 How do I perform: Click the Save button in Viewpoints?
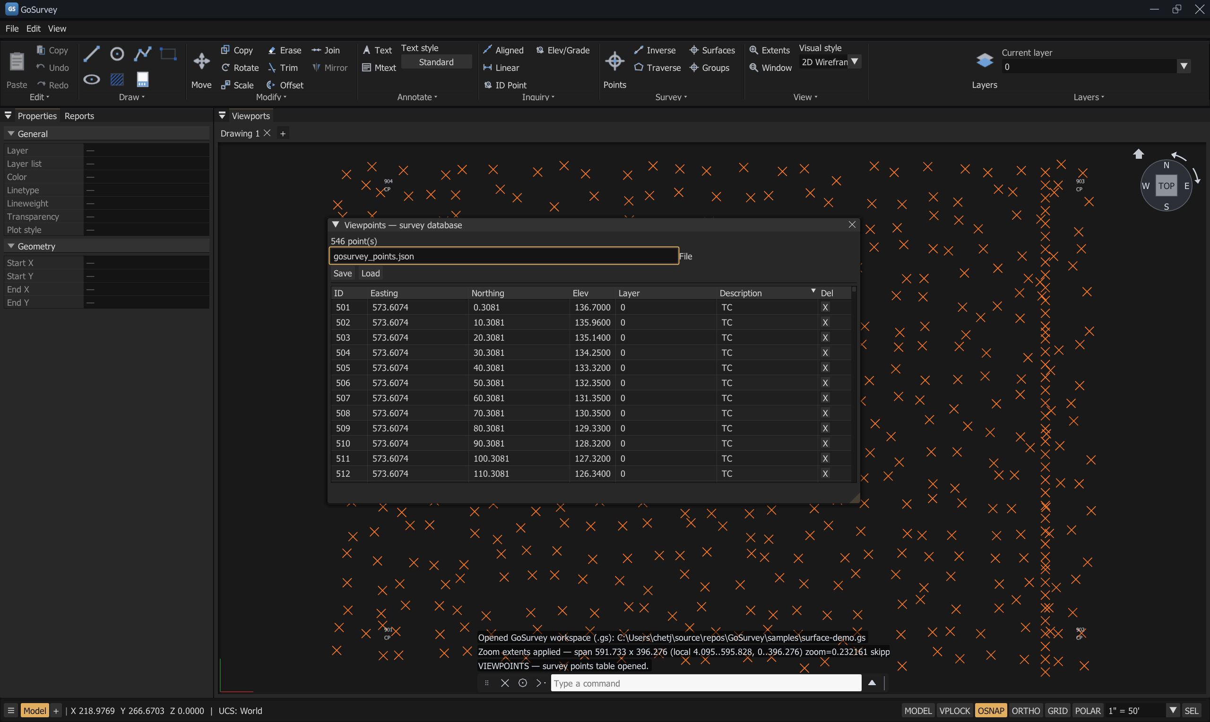point(342,273)
